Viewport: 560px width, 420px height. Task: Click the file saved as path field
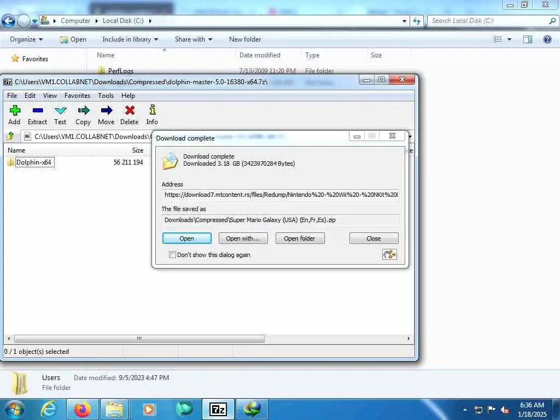coord(281,220)
